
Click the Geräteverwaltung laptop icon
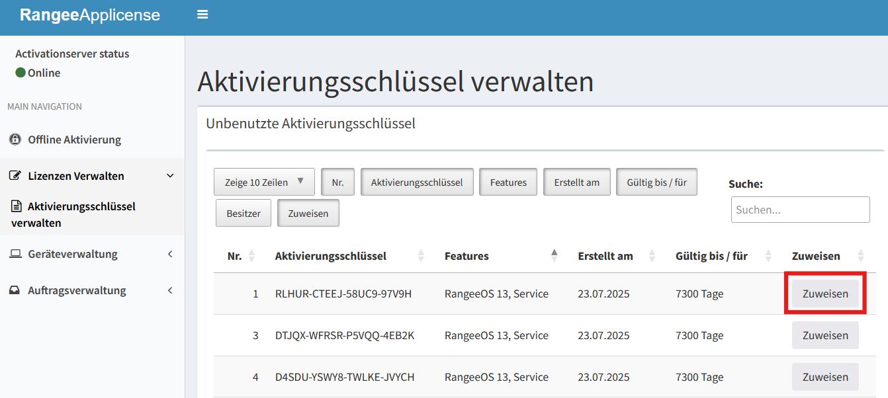coord(15,254)
